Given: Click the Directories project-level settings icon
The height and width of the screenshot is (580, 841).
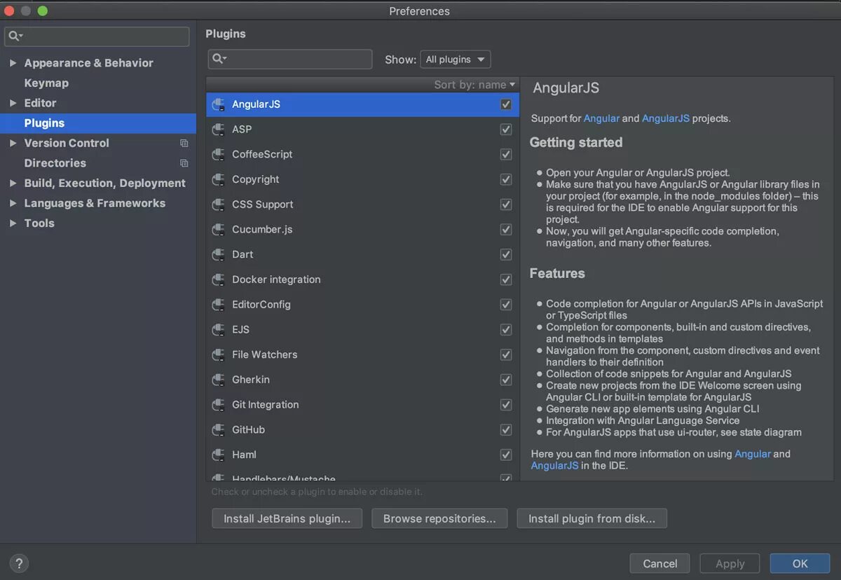Looking at the screenshot, I should (184, 163).
